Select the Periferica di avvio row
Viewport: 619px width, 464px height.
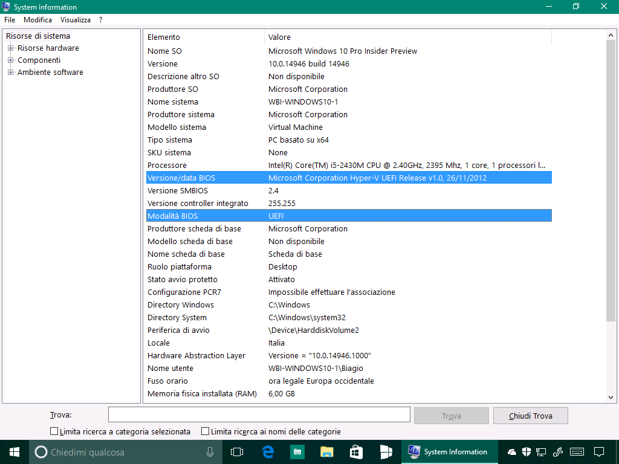pos(349,330)
